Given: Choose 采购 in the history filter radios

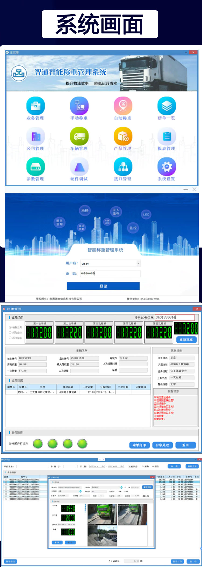Looking at the screenshot, I should click(143, 466).
